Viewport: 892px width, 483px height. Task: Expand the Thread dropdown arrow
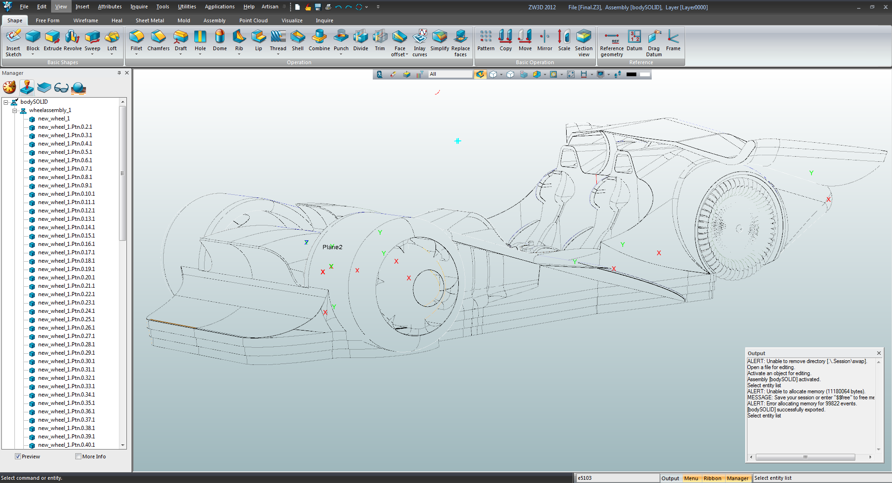278,54
